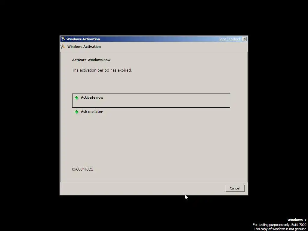
Task: Click 'The activation period has expired.' message
Action: (x=102, y=70)
